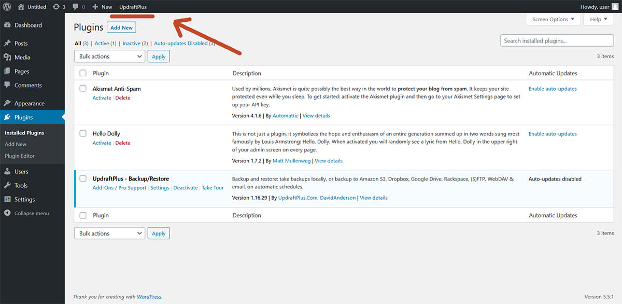Open UpdraftPlus Settings link
Viewport: 622px width, 304px height.
[160, 188]
